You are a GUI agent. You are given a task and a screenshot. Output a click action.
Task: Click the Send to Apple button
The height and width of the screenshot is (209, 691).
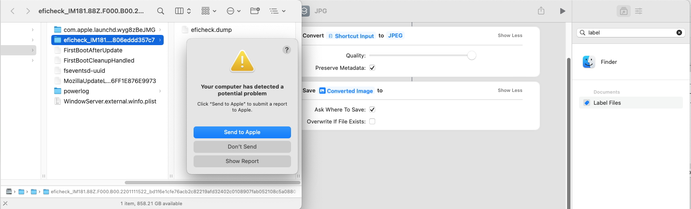point(242,132)
